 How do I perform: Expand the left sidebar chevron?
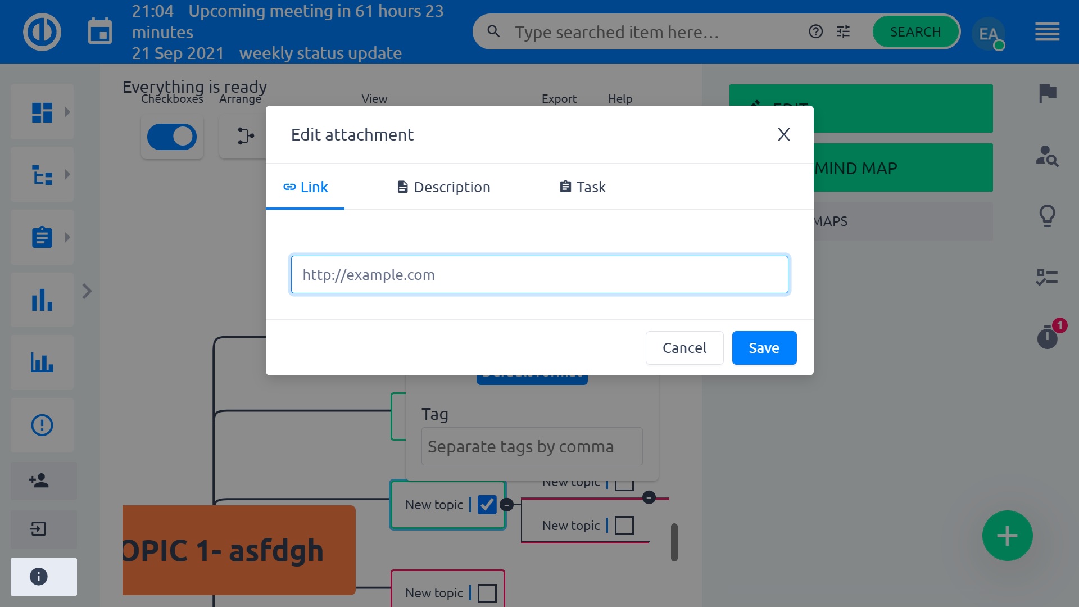pyautogui.click(x=87, y=291)
